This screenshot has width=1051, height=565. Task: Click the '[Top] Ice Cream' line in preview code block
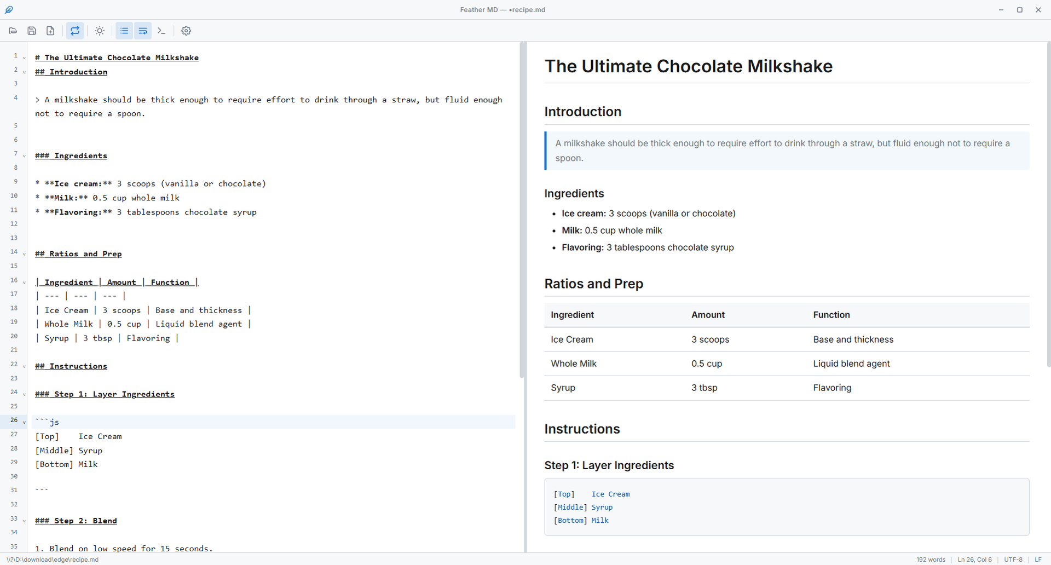point(592,494)
